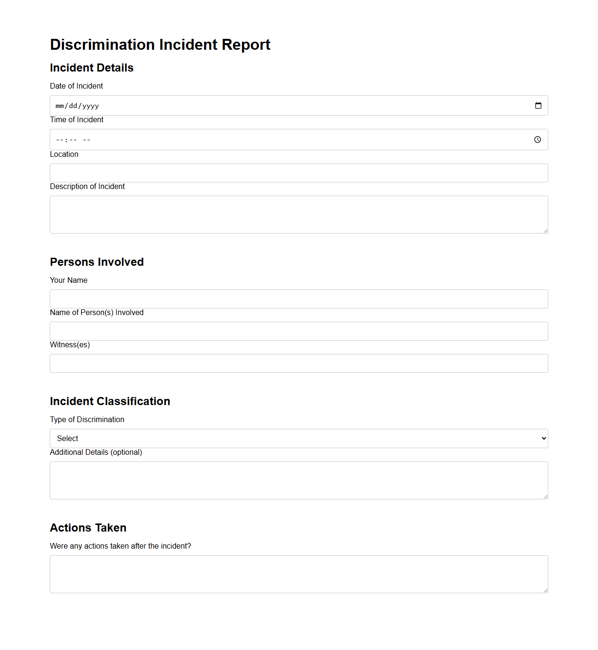598x650 pixels.
Task: Click the Additional Details optional textarea
Action: click(298, 479)
